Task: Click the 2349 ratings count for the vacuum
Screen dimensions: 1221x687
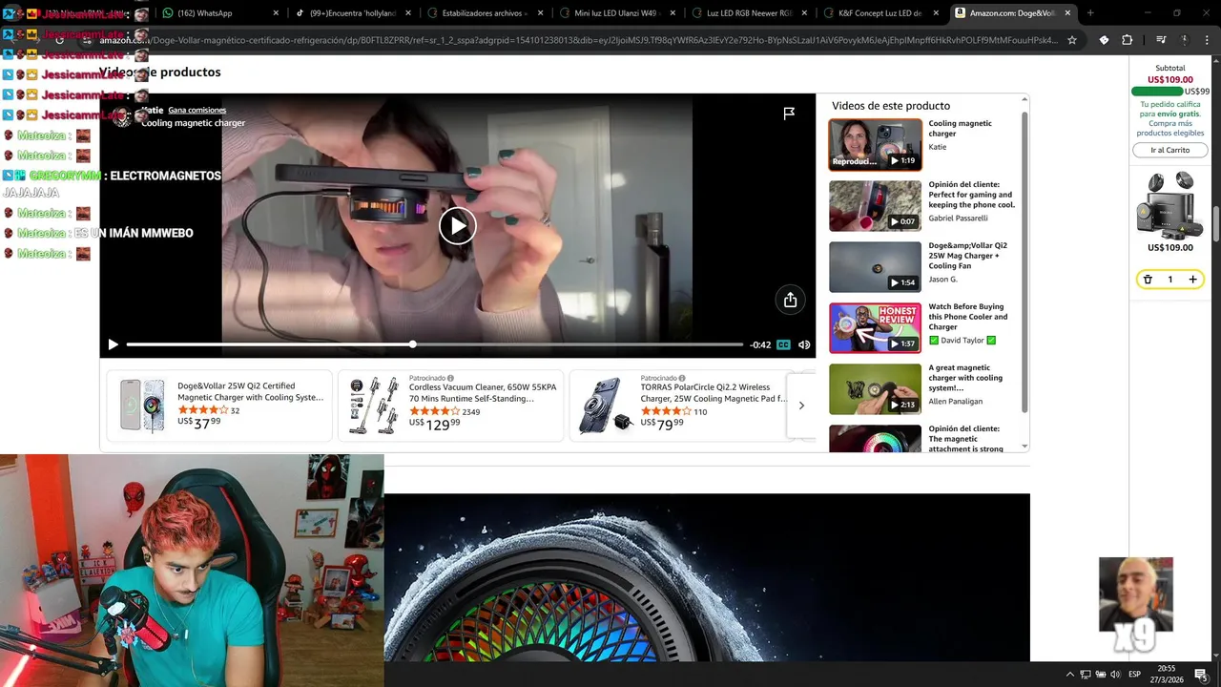Action: click(x=471, y=412)
